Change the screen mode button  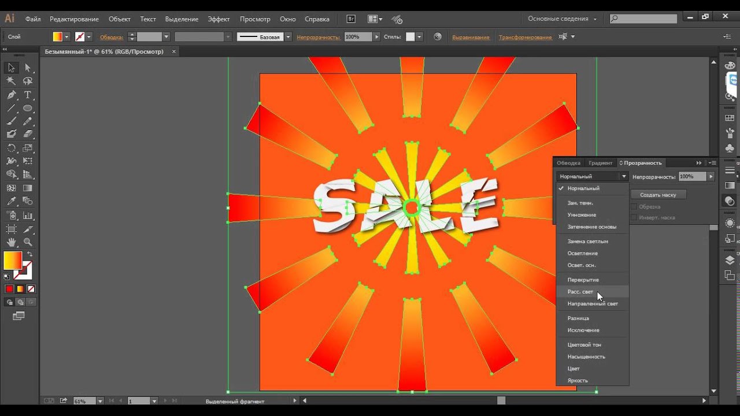tap(19, 316)
